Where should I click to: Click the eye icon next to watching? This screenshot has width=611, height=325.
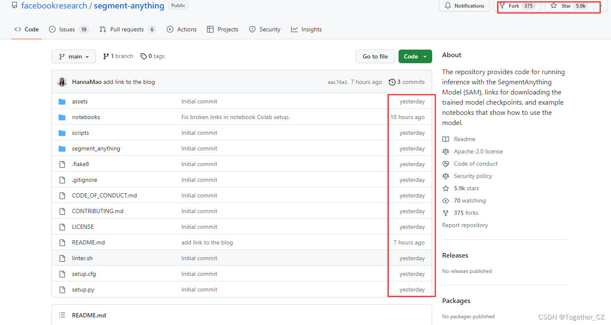[446, 201]
